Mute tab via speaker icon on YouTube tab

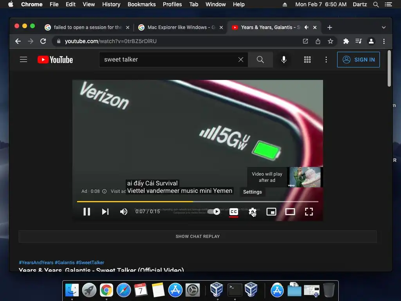[306, 27]
